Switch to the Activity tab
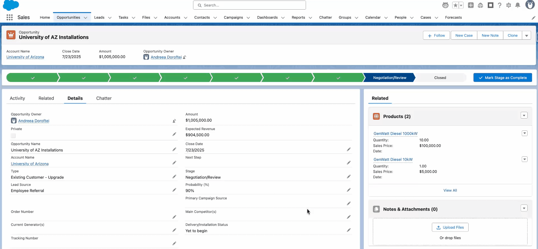The image size is (538, 249). (x=18, y=98)
